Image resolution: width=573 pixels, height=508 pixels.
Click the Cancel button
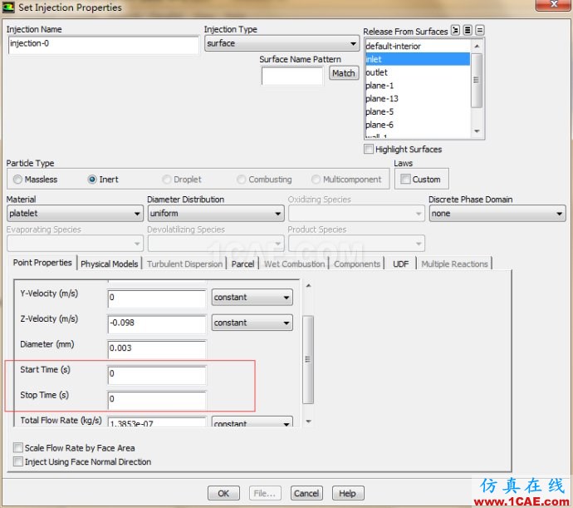(306, 493)
